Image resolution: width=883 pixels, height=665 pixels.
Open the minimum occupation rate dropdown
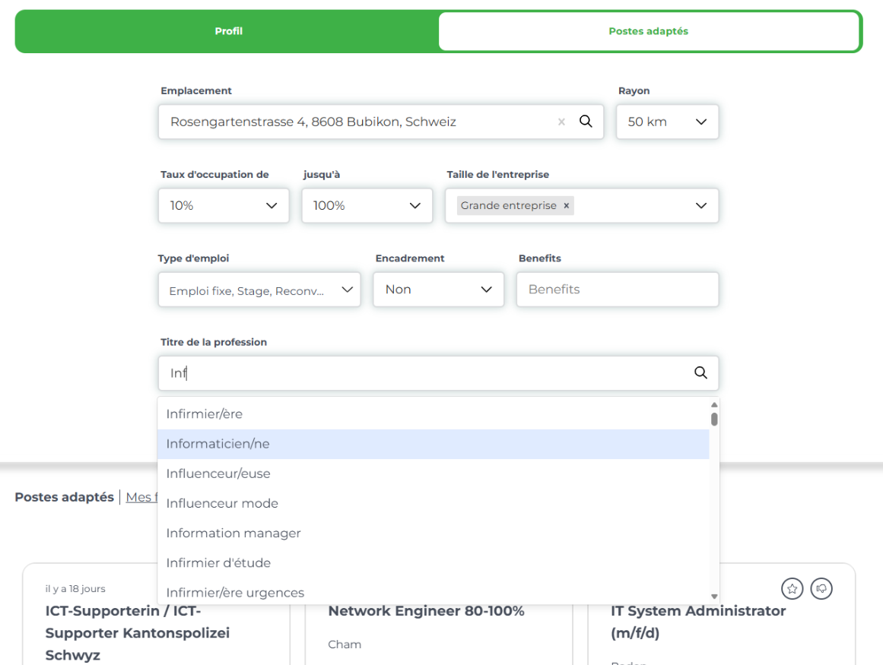pyautogui.click(x=224, y=206)
